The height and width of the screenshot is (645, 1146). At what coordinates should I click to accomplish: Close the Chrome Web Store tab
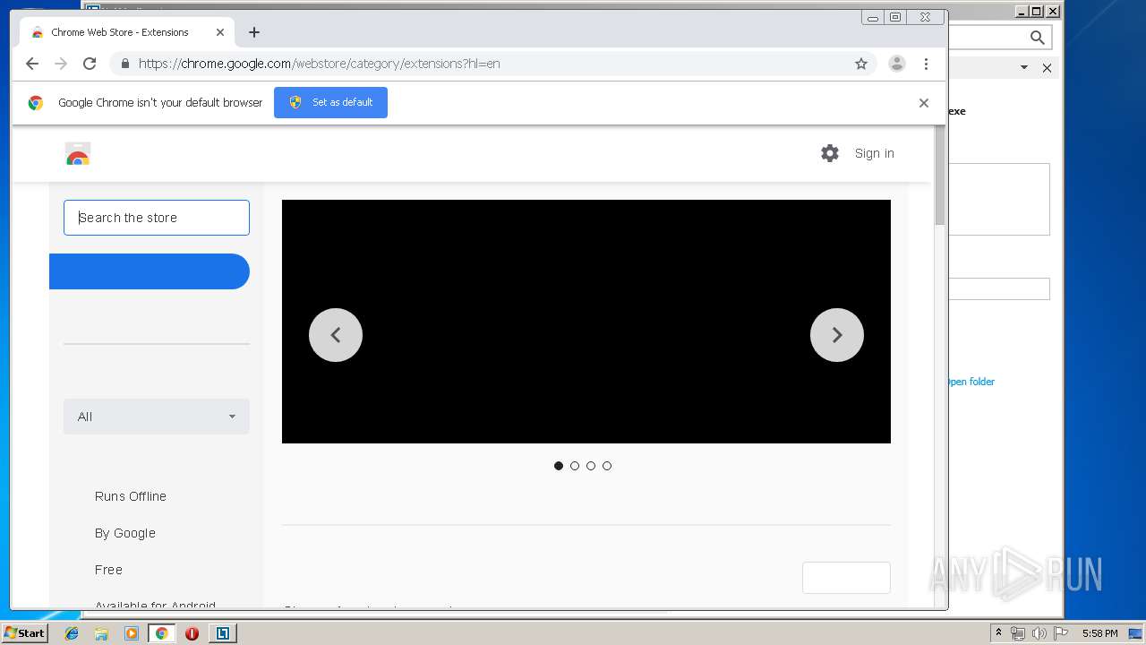(x=220, y=32)
